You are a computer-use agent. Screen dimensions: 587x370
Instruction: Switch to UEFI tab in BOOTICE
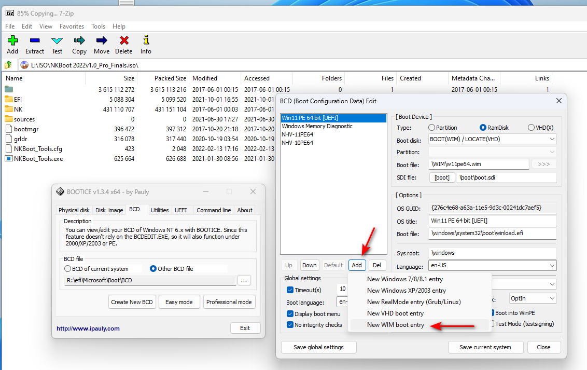[x=181, y=210]
